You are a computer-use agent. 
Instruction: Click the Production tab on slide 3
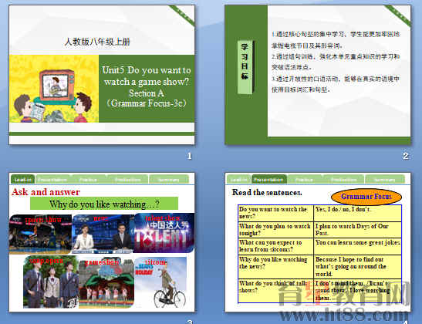127,179
